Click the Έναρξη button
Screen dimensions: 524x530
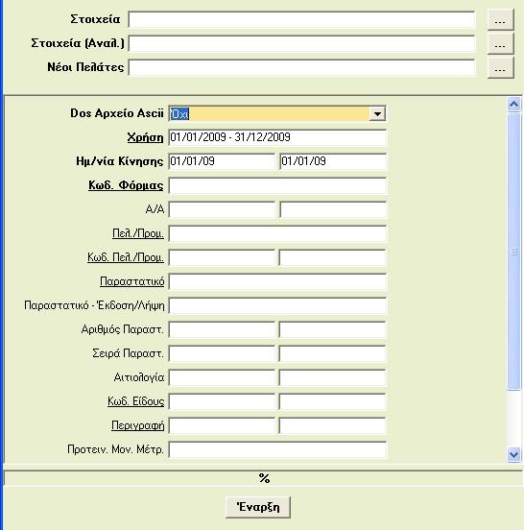(x=258, y=507)
